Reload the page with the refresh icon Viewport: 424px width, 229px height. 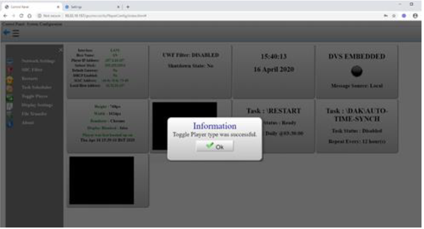(22, 16)
